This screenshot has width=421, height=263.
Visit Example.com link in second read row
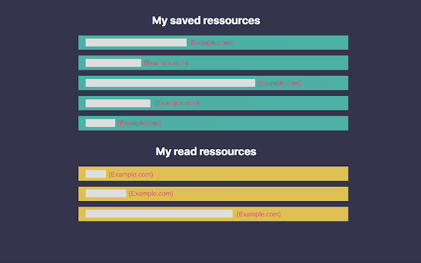pyautogui.click(x=151, y=193)
